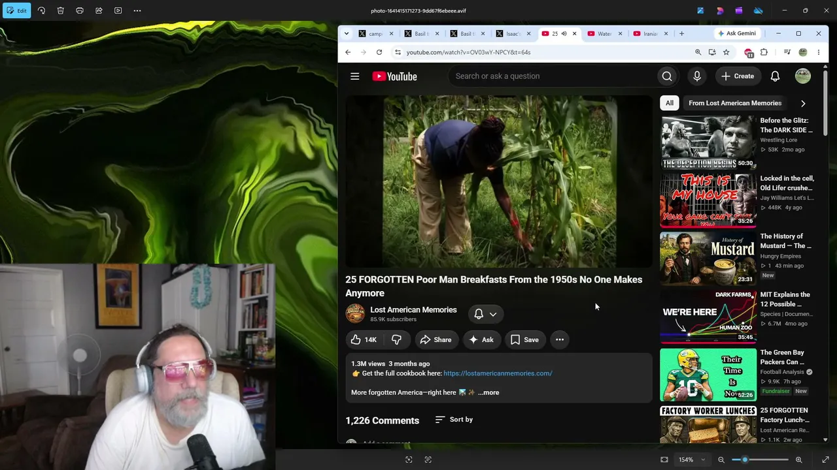
Task: Open Chrome three-dot menu
Action: point(819,52)
